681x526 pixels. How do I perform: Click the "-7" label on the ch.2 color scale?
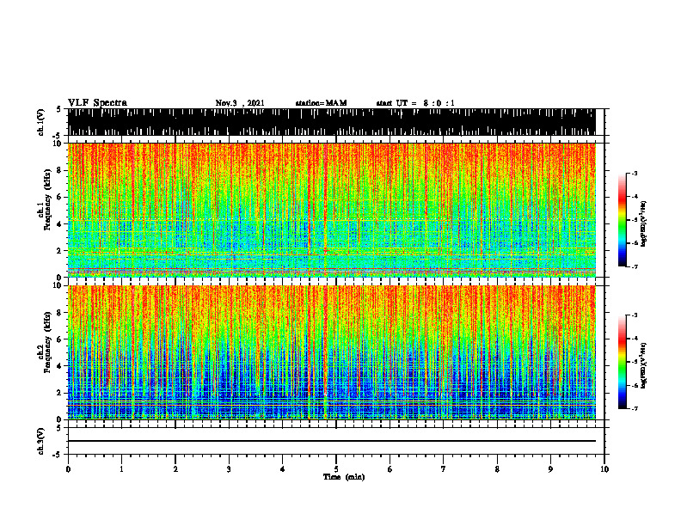click(x=635, y=408)
